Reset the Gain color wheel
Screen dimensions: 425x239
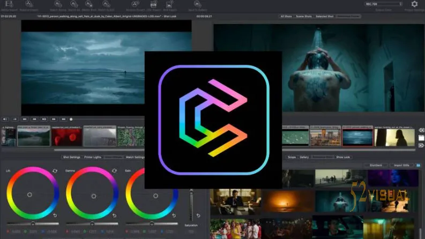(174, 215)
